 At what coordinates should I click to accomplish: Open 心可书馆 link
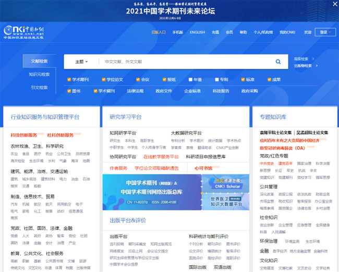(203, 168)
